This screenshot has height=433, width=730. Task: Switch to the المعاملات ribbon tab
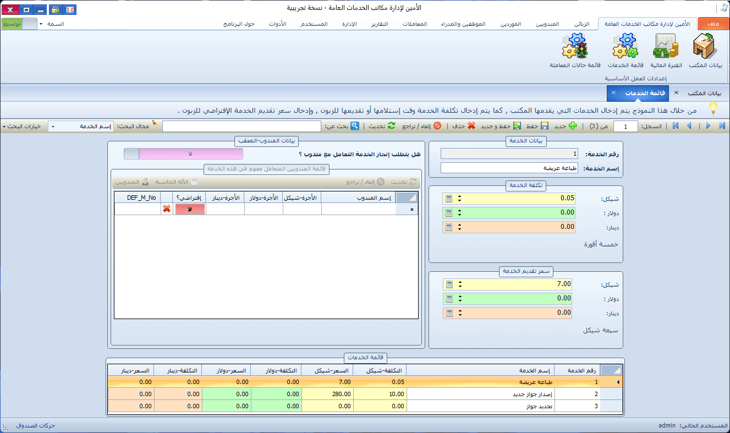[x=415, y=24]
